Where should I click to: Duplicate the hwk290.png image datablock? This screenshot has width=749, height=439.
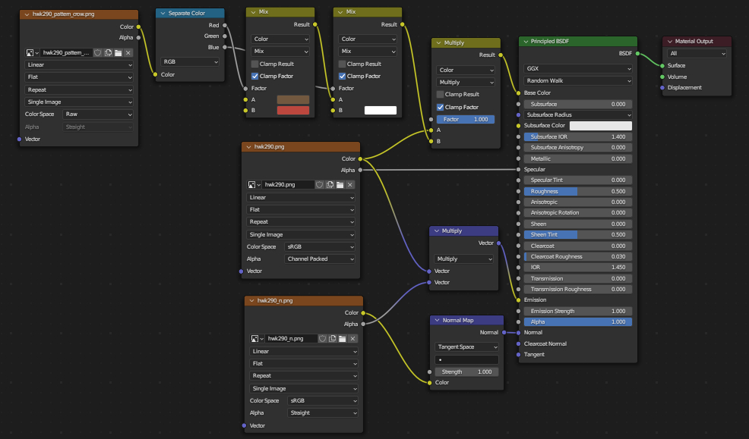click(330, 184)
